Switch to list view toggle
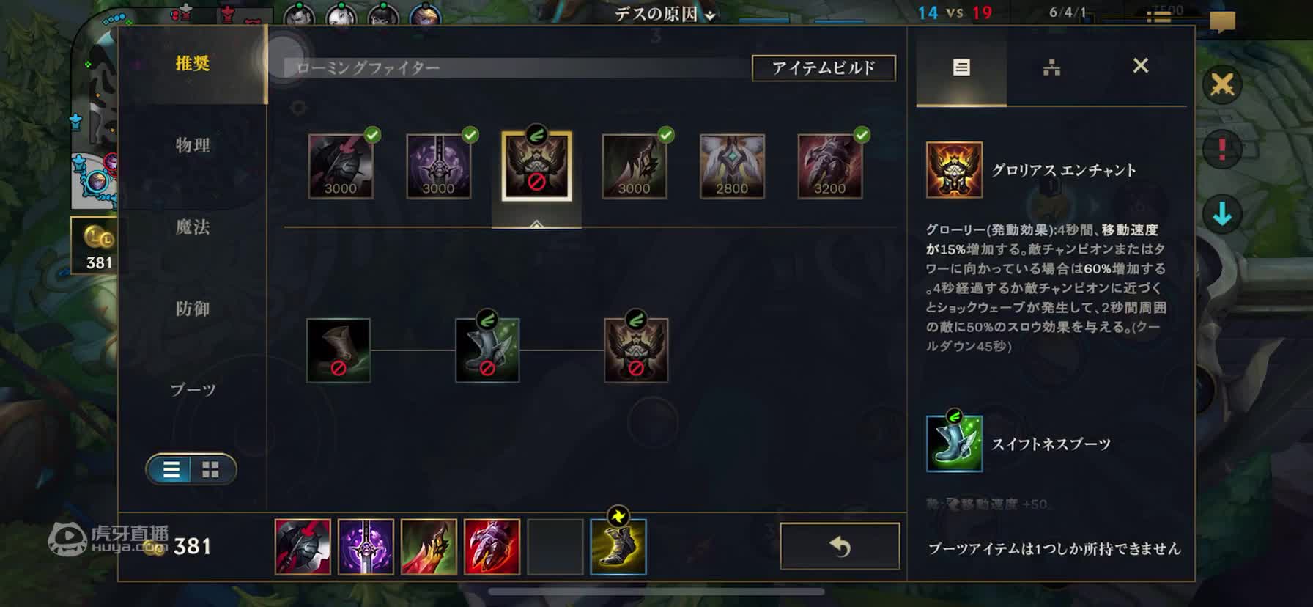 click(x=171, y=469)
